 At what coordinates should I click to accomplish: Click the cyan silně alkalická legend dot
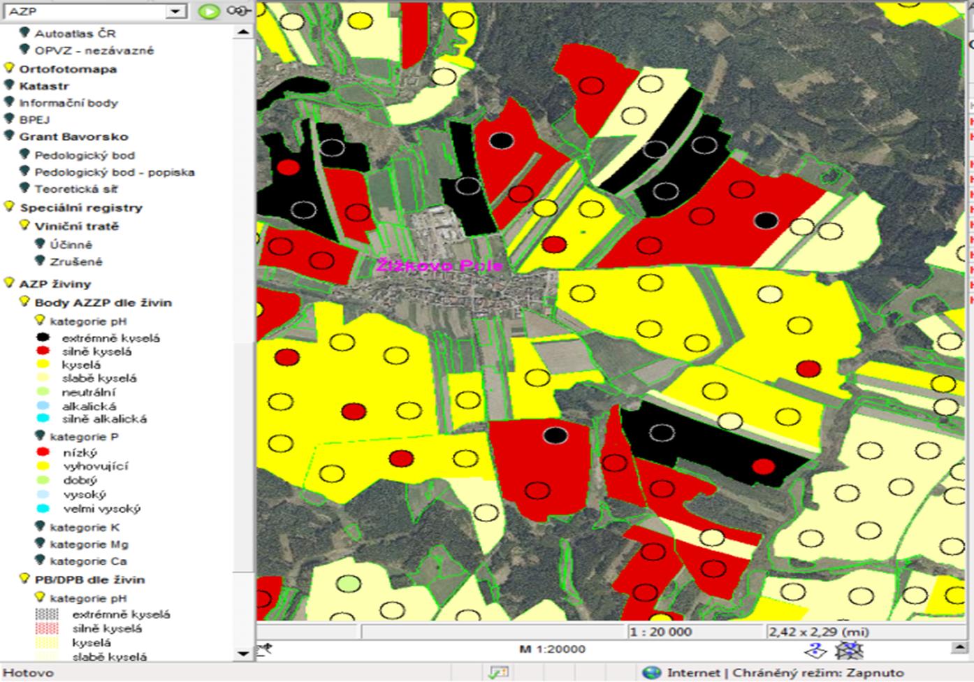(43, 419)
